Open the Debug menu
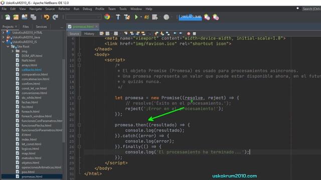This screenshot has height=180, width=321. tap(87, 9)
